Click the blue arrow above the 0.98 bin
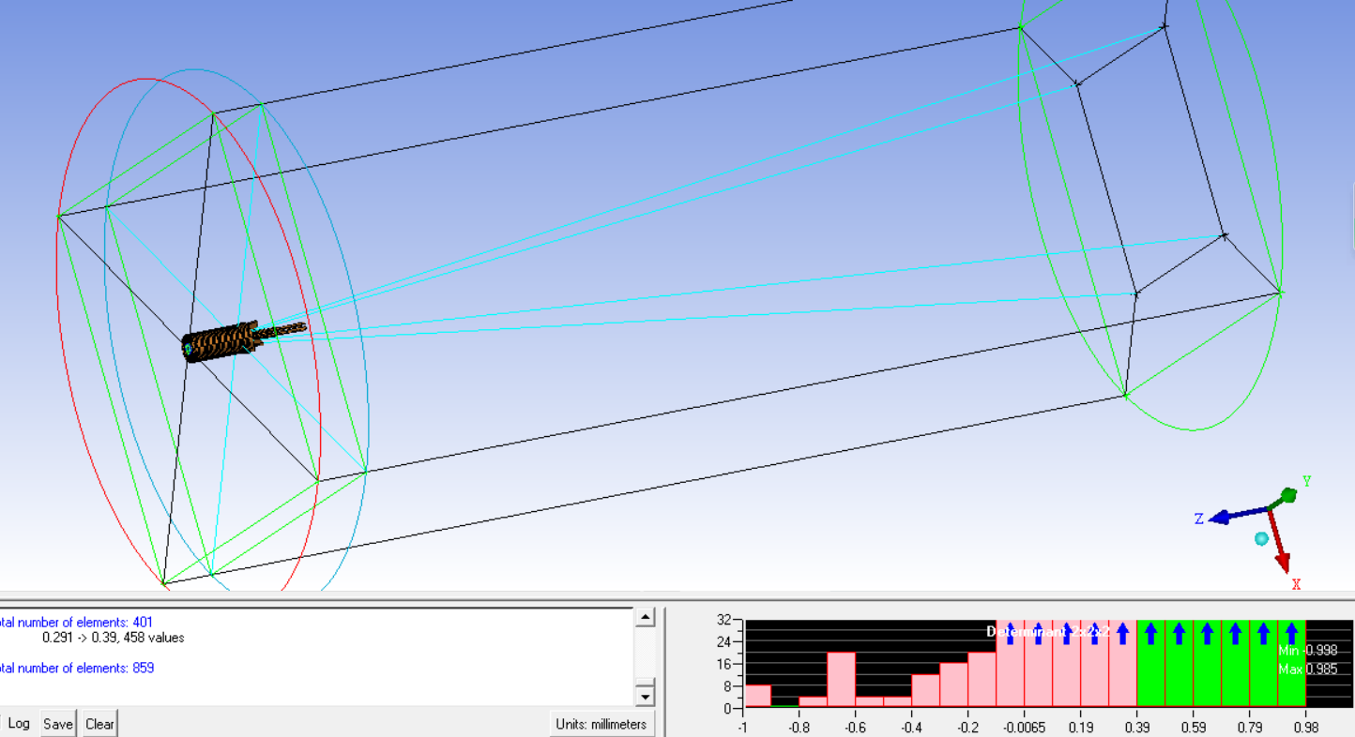This screenshot has width=1355, height=737. click(1290, 633)
